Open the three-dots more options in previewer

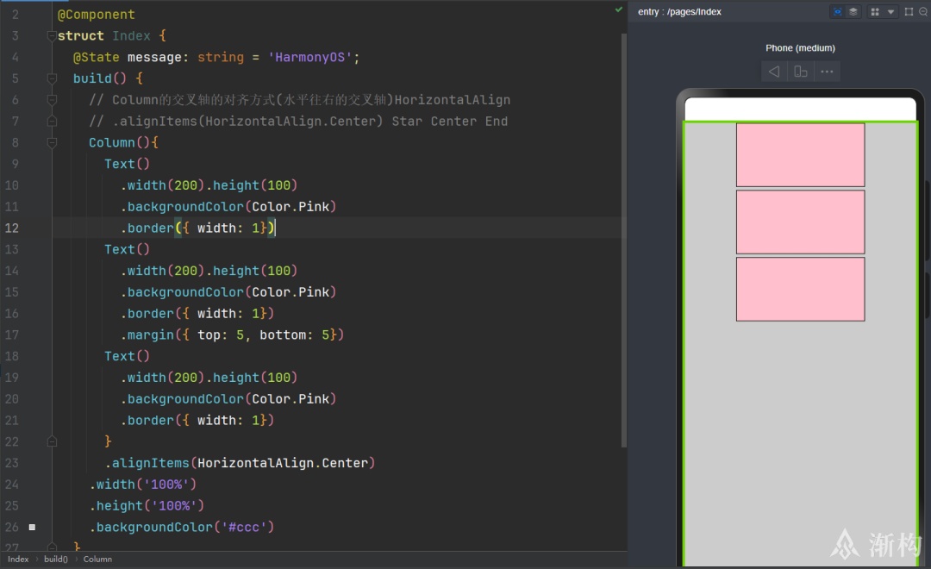pyautogui.click(x=827, y=72)
